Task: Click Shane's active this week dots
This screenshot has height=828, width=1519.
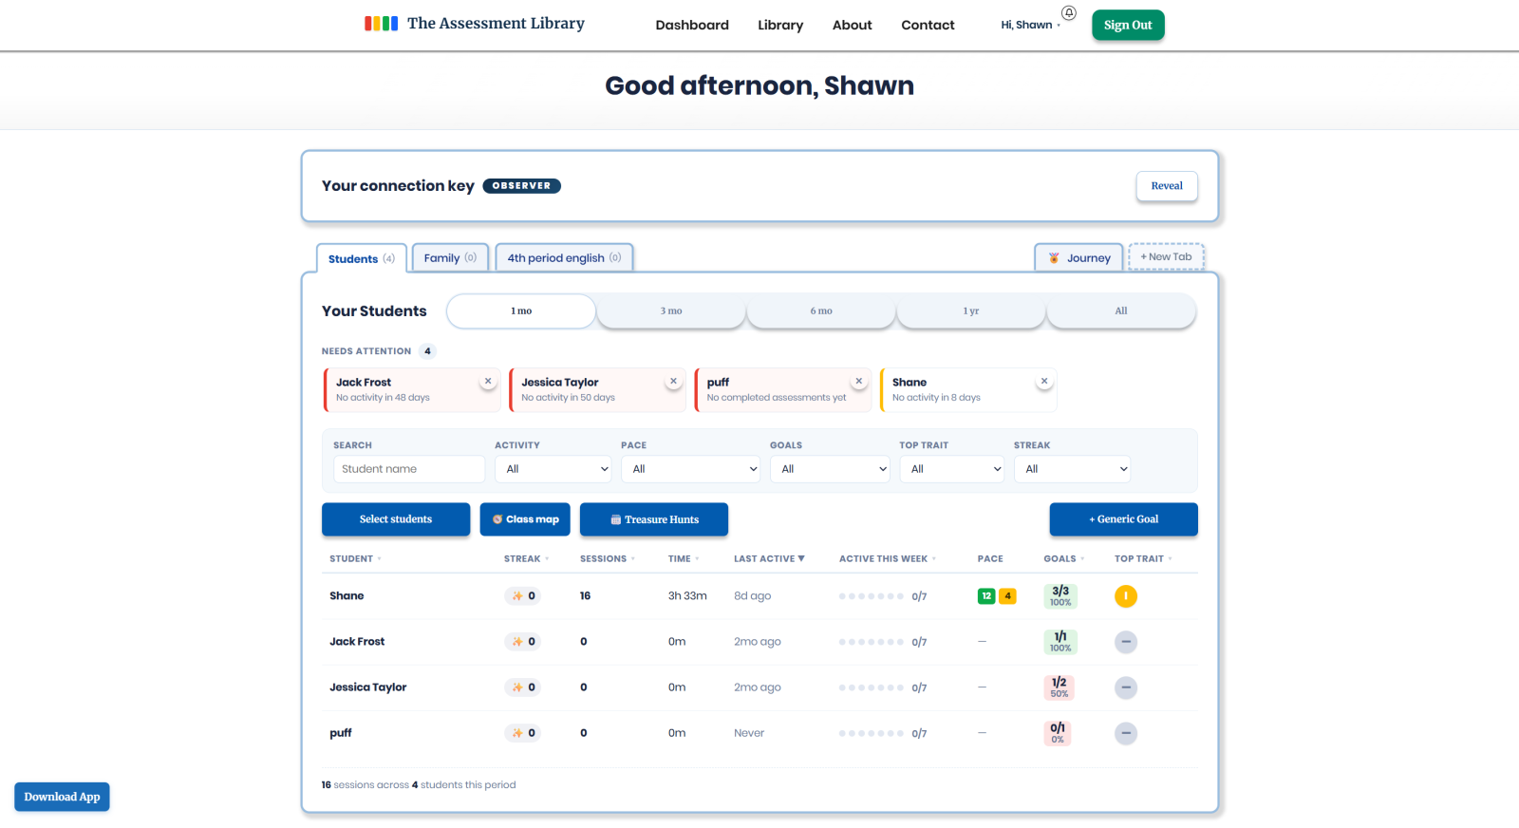Action: tap(872, 596)
